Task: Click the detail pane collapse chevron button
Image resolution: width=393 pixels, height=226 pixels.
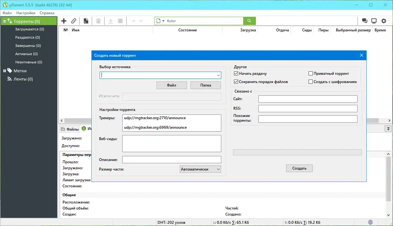Action: pyautogui.click(x=388, y=129)
